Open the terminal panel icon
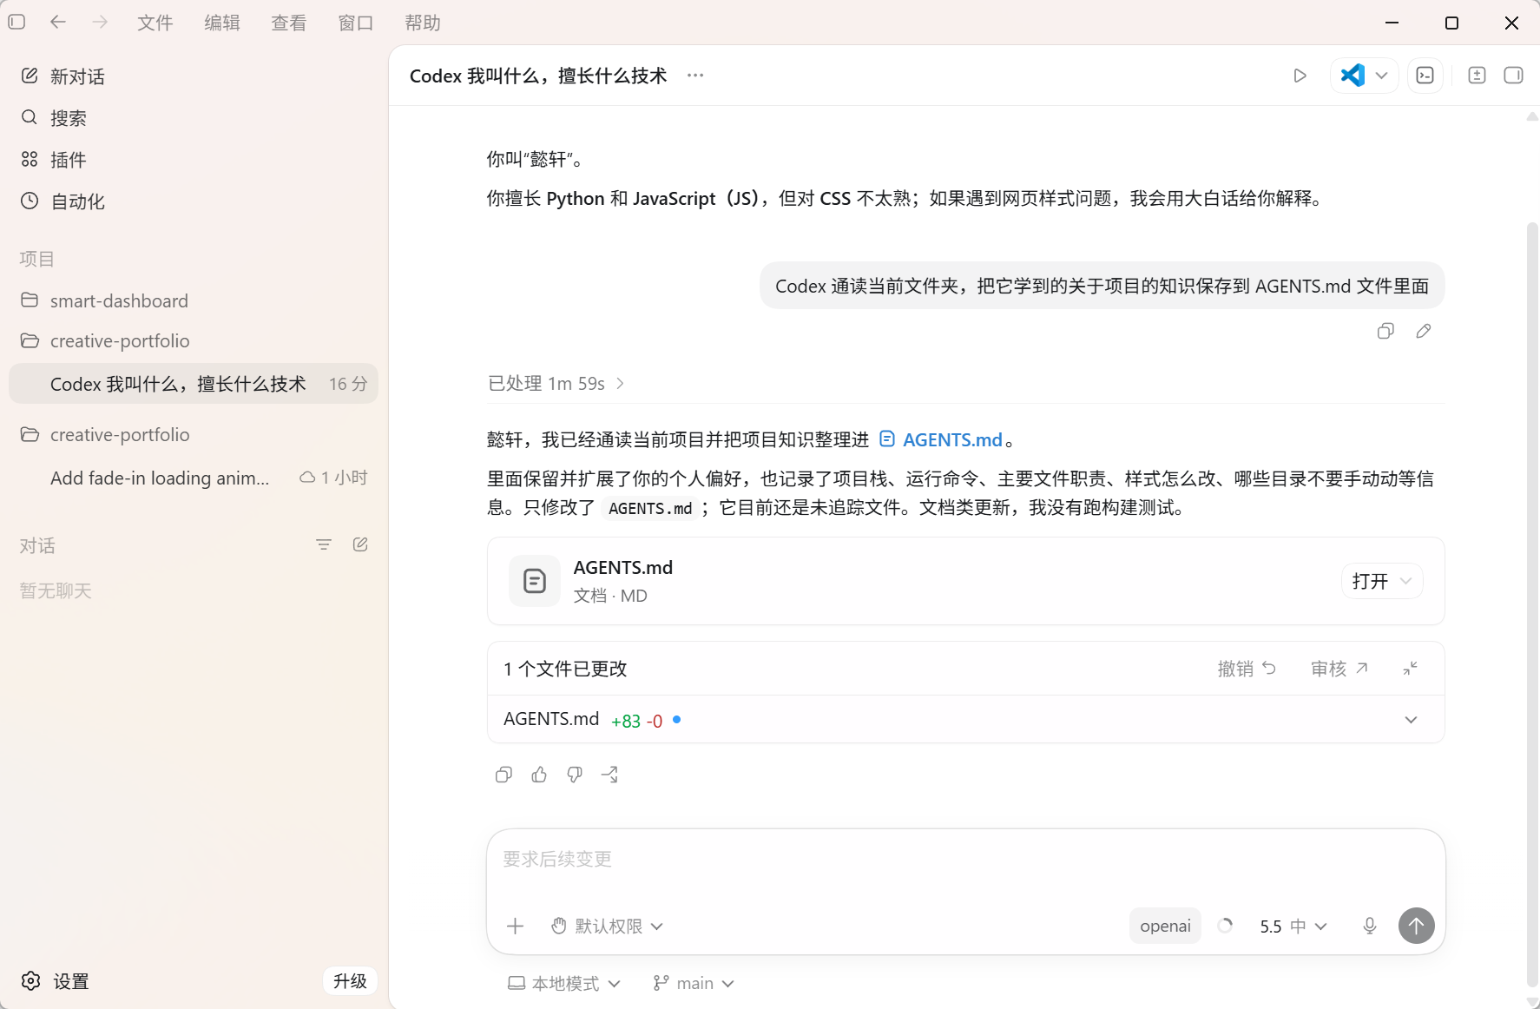The width and height of the screenshot is (1540, 1009). (1425, 76)
